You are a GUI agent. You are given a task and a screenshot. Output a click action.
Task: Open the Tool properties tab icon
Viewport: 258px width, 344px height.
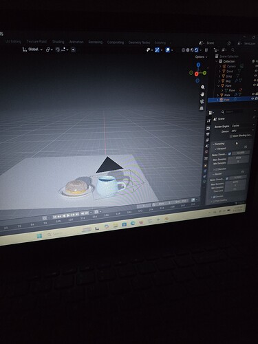point(208,121)
